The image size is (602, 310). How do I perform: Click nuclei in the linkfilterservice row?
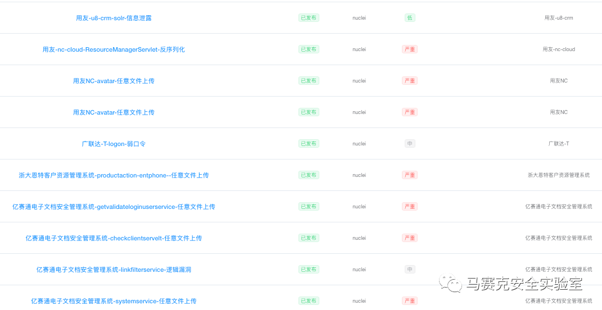coord(359,270)
